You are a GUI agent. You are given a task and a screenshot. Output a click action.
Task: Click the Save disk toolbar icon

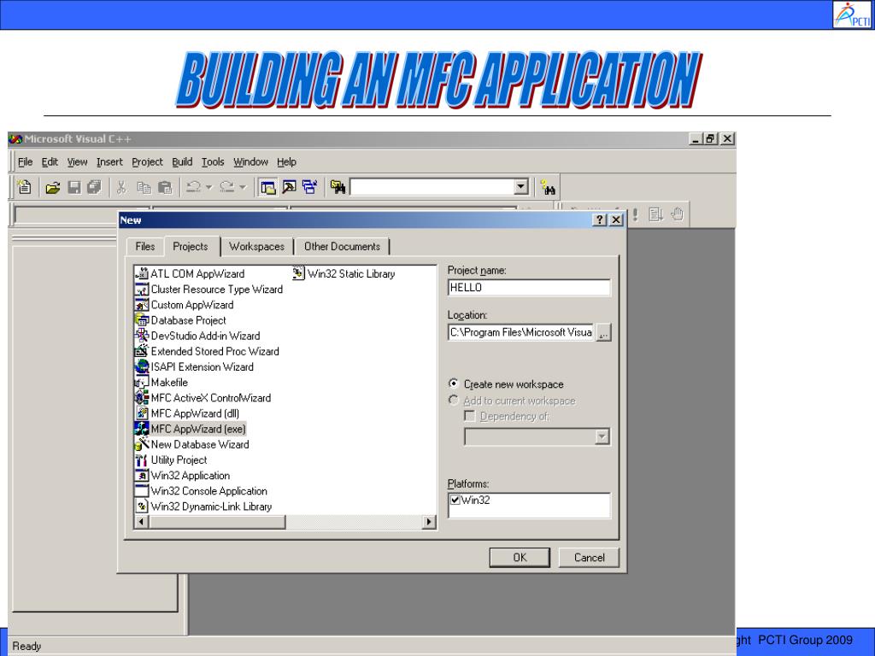(74, 187)
